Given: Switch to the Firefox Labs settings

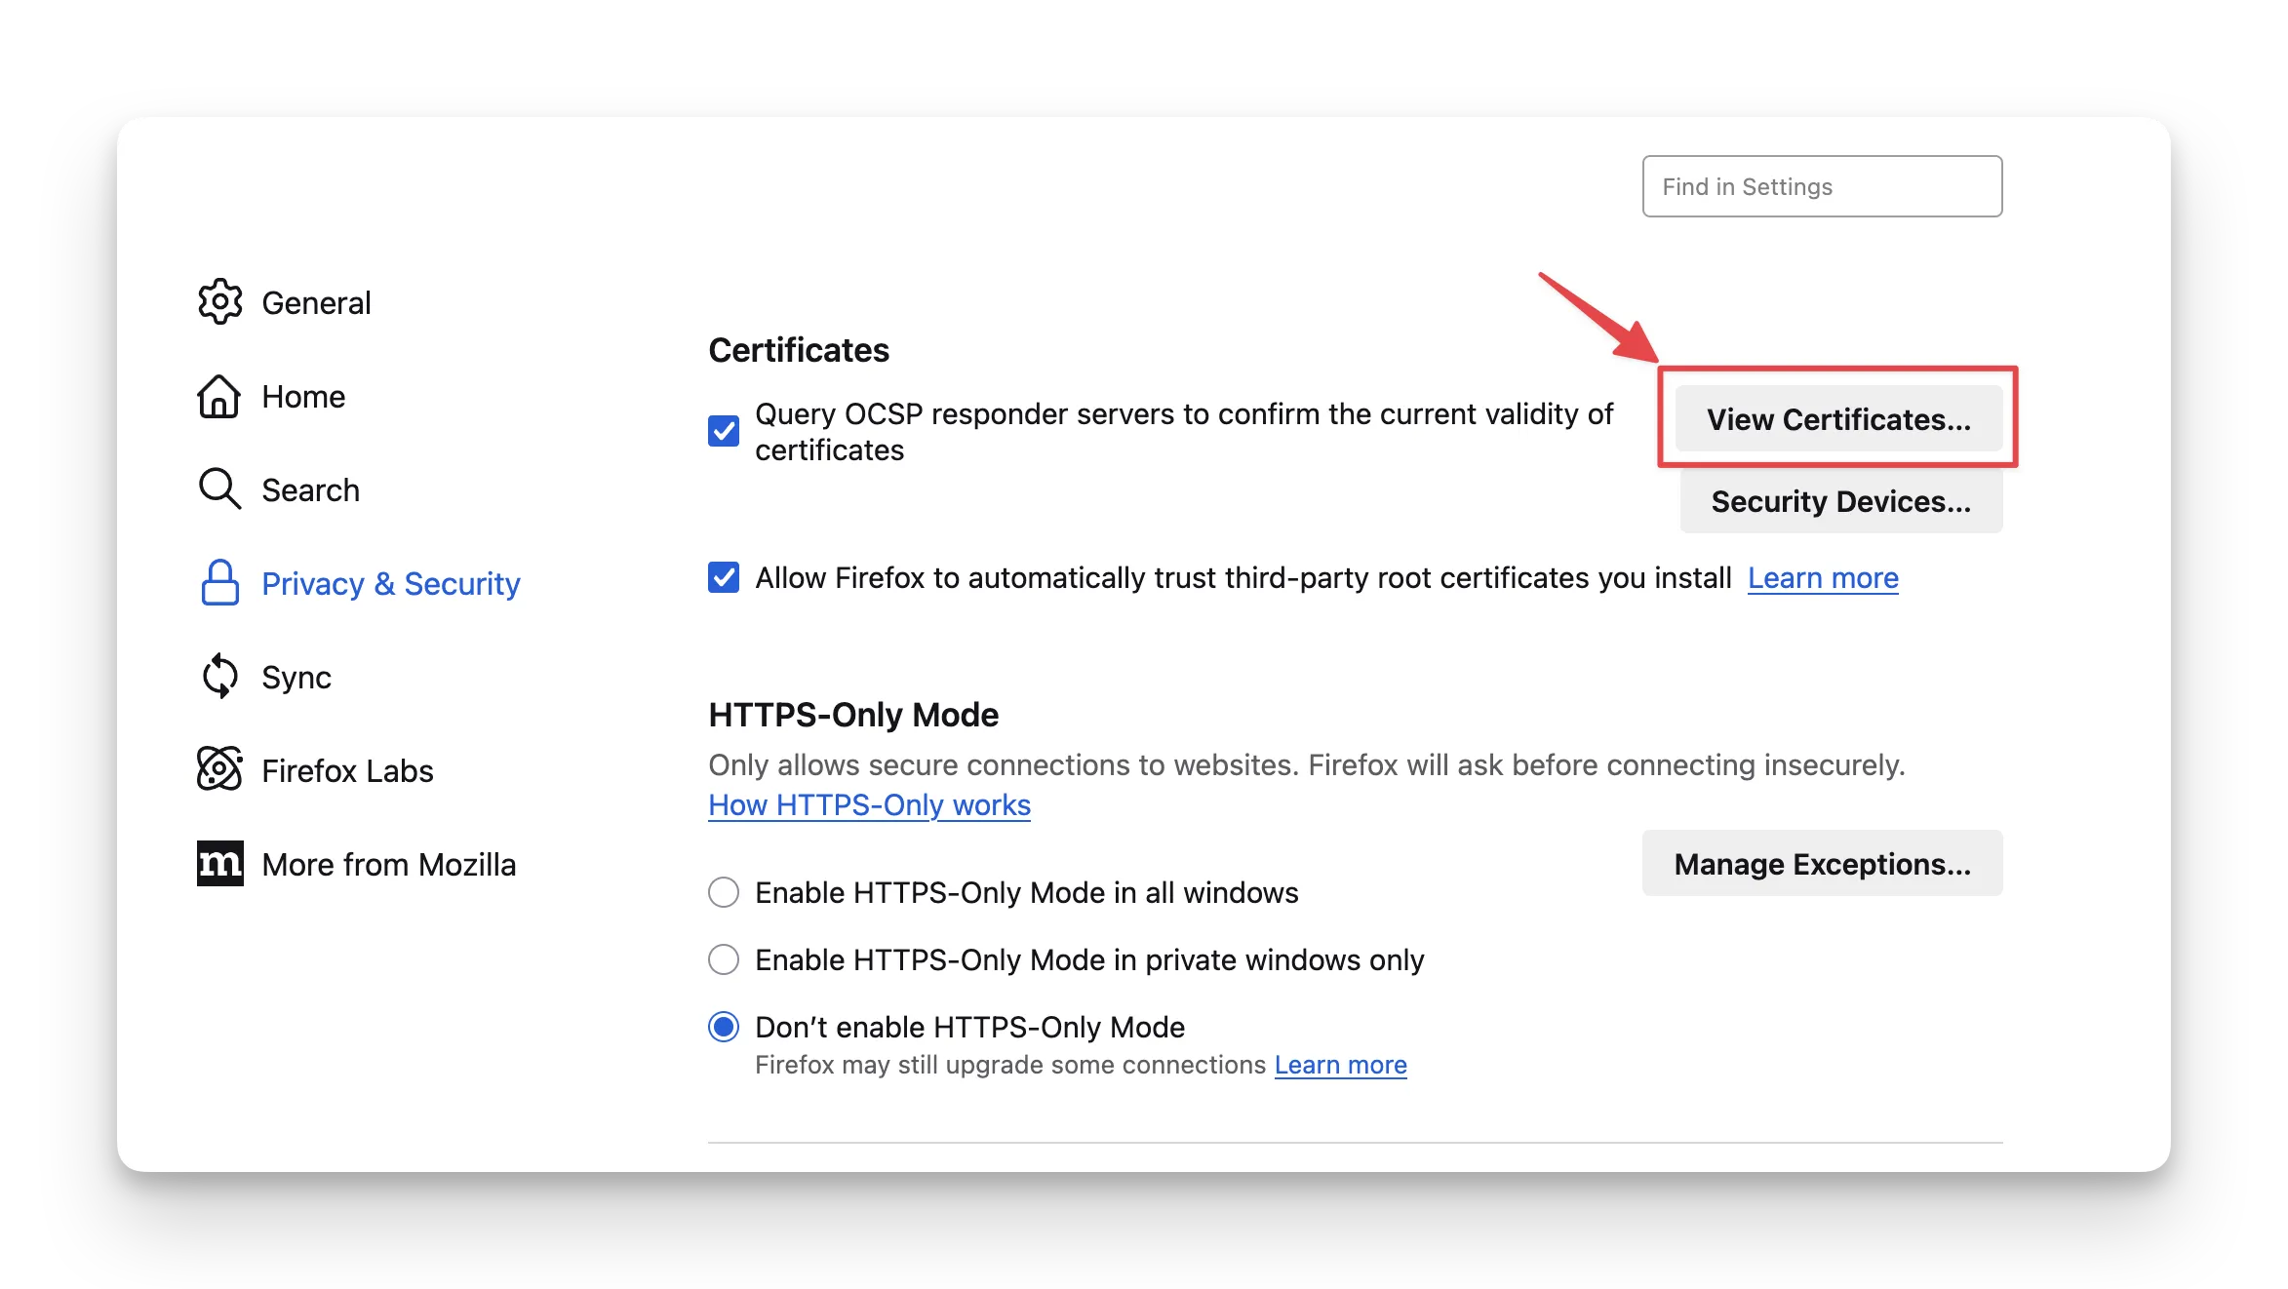Looking at the screenshot, I should click(x=347, y=771).
